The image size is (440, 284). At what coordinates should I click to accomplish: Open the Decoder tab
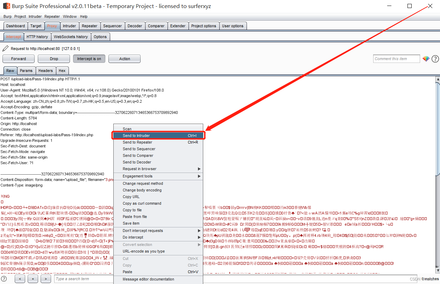click(x=135, y=26)
